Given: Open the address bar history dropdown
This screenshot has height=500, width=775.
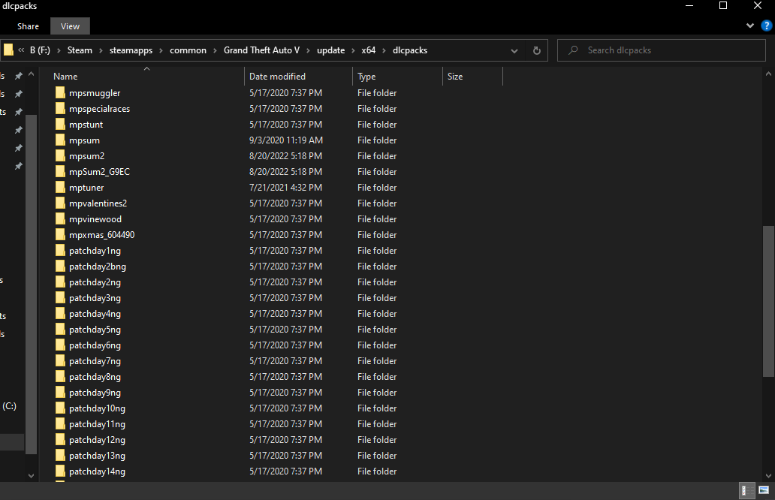Looking at the screenshot, I should click(x=514, y=50).
